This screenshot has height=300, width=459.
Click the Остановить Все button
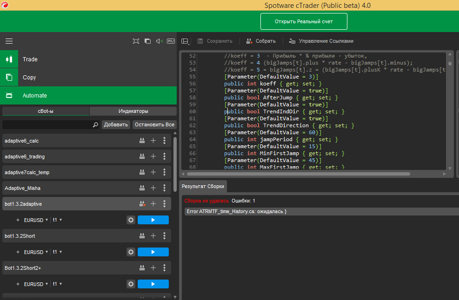(154, 124)
